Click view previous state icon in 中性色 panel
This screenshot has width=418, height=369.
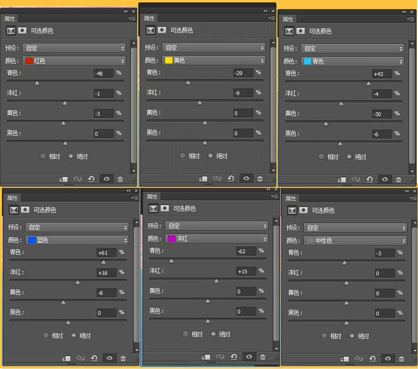tap(359, 358)
